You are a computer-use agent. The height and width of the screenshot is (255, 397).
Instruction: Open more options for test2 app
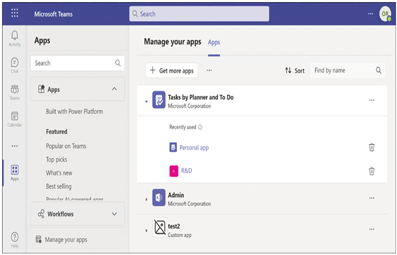click(x=371, y=229)
